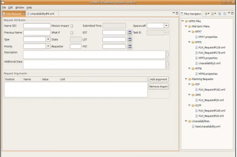This screenshot has height=157, width=237.
Task: Expand all tree nodes in Files Navigator
Action: [x=220, y=14]
